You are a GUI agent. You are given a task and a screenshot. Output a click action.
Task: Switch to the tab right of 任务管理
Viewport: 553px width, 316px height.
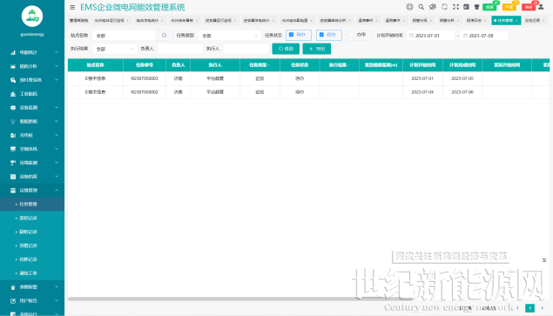point(535,20)
